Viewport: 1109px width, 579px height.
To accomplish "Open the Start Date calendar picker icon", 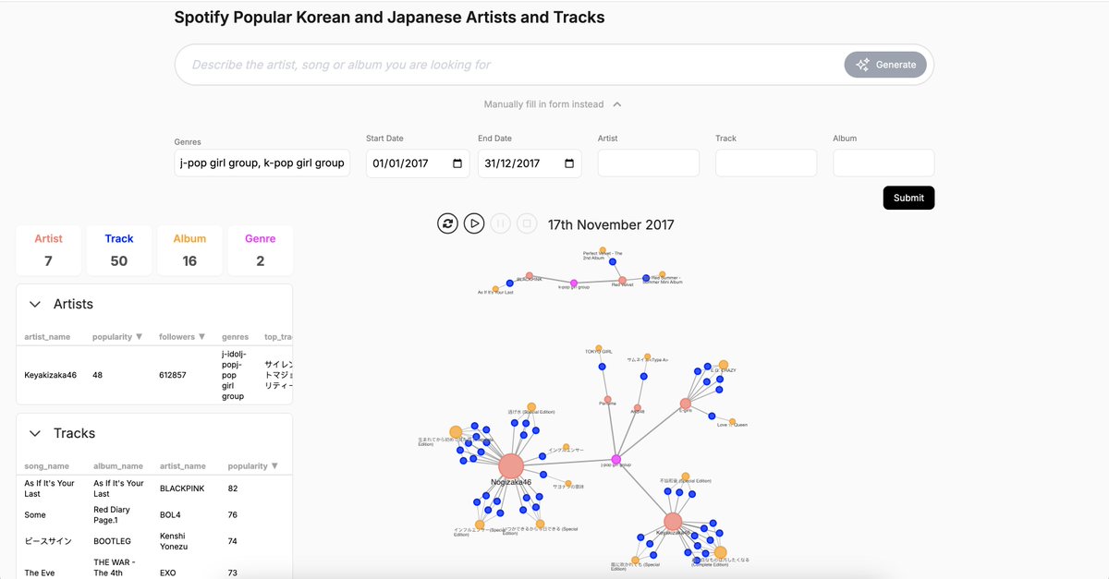I will (x=457, y=163).
